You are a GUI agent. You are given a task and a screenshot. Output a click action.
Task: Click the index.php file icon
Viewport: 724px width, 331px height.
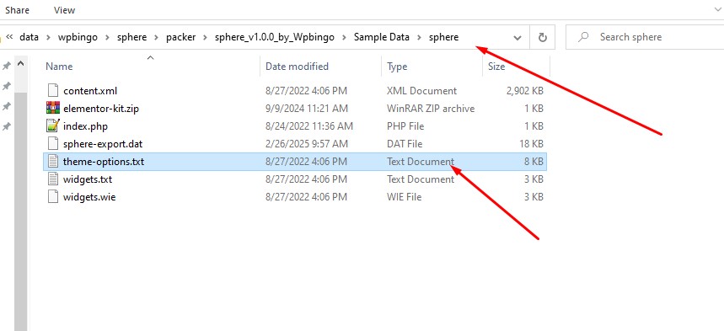point(54,125)
